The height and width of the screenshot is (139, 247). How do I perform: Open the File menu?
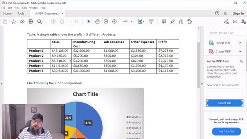(x=3, y=8)
